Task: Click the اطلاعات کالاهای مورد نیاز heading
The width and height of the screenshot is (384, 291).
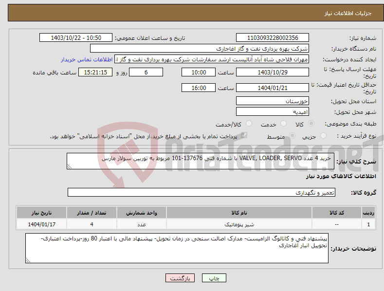Action: pos(341,176)
